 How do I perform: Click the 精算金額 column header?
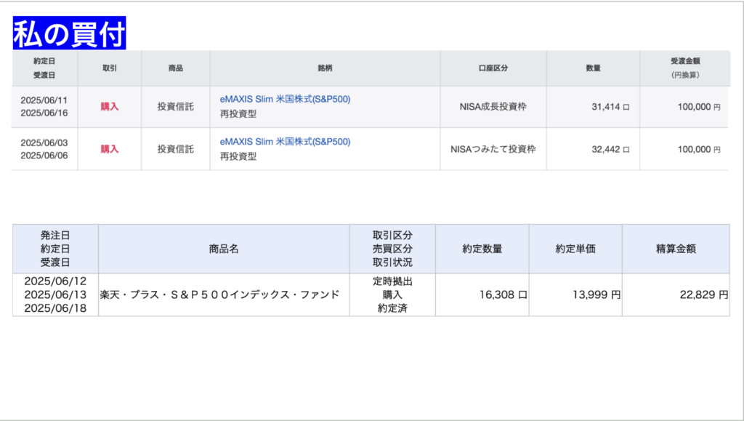click(x=676, y=249)
